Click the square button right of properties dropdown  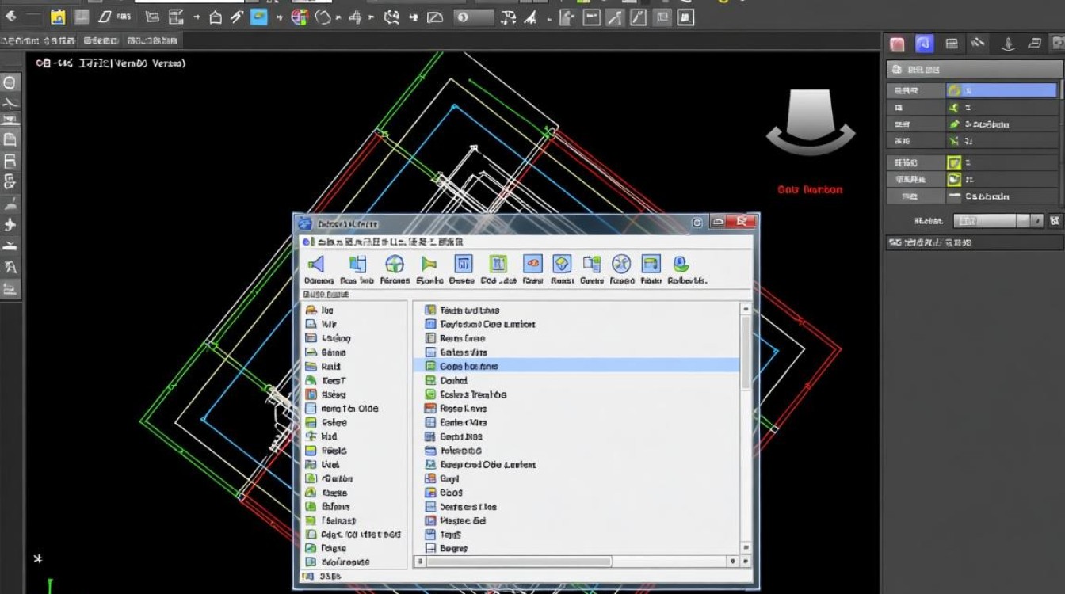coord(1054,221)
